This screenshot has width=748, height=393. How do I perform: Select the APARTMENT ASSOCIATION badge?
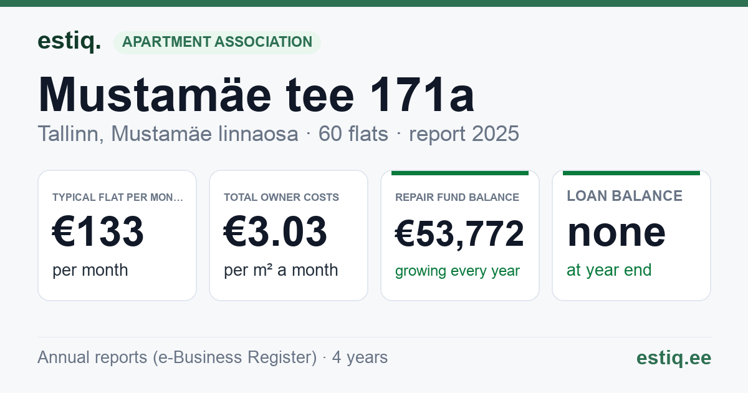(x=217, y=42)
